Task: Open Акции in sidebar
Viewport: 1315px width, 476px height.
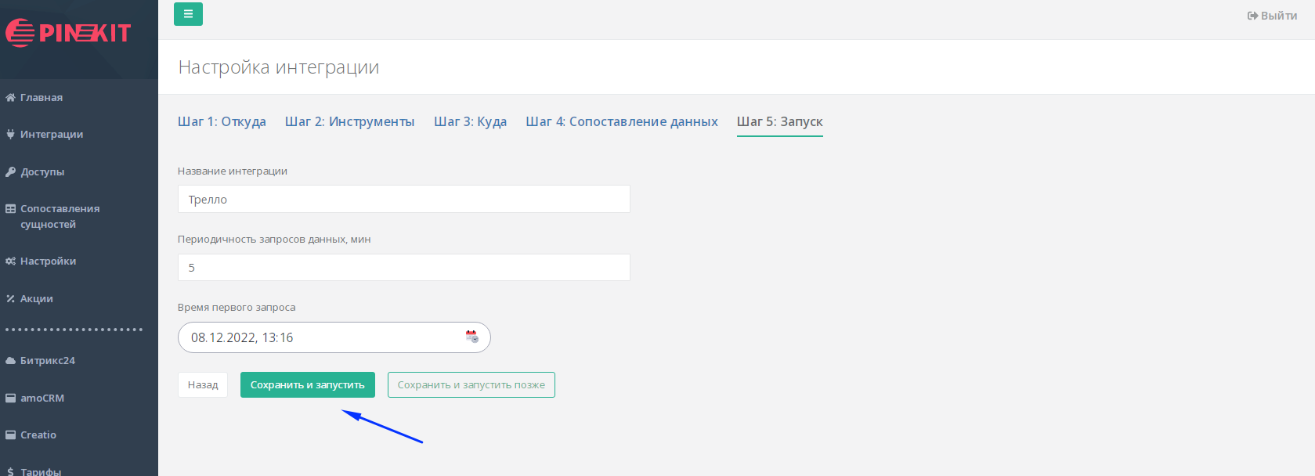Action: [36, 299]
